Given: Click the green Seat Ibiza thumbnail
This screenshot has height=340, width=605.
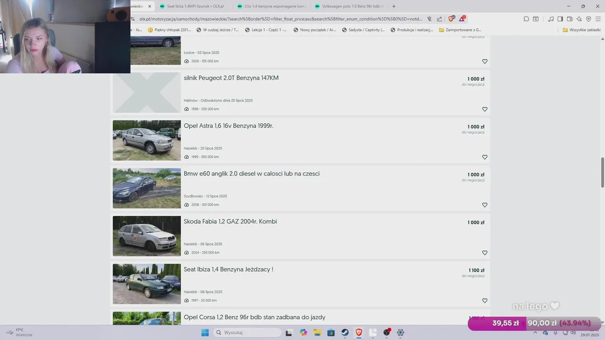Looking at the screenshot, I should click(147, 284).
